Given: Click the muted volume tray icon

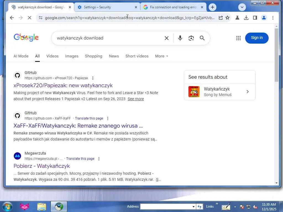Looking at the screenshot, I should (255, 207).
